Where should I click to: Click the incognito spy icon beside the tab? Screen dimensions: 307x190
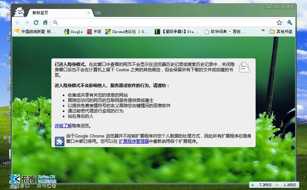(19, 12)
